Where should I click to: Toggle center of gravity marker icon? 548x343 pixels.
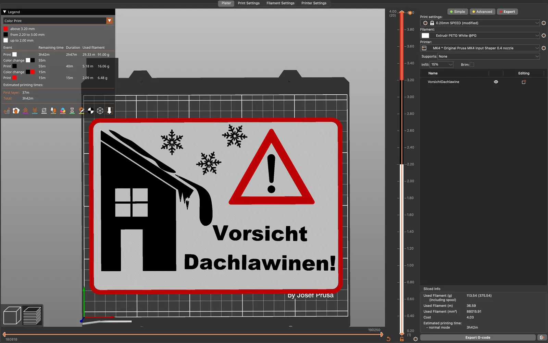[91, 110]
